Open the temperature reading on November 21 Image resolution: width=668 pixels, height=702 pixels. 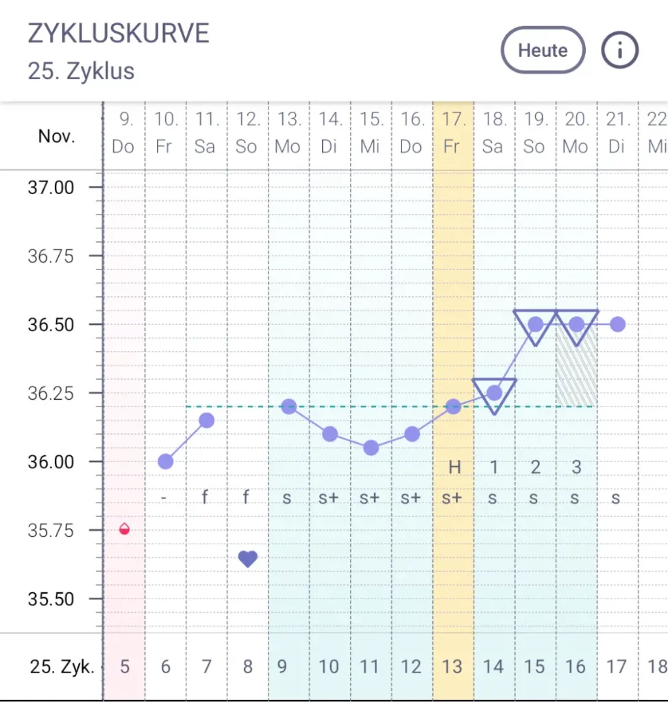click(x=617, y=323)
